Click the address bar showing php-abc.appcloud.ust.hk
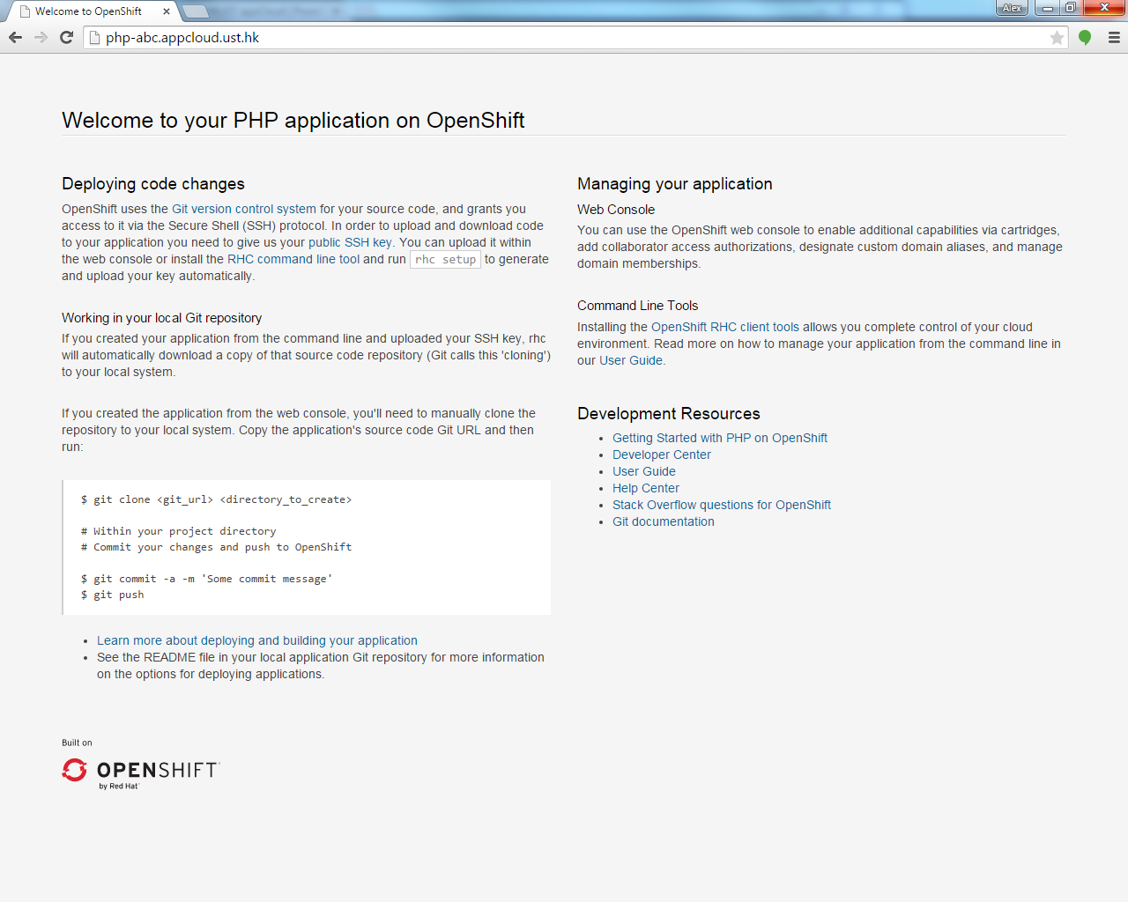This screenshot has height=902, width=1128. click(564, 38)
